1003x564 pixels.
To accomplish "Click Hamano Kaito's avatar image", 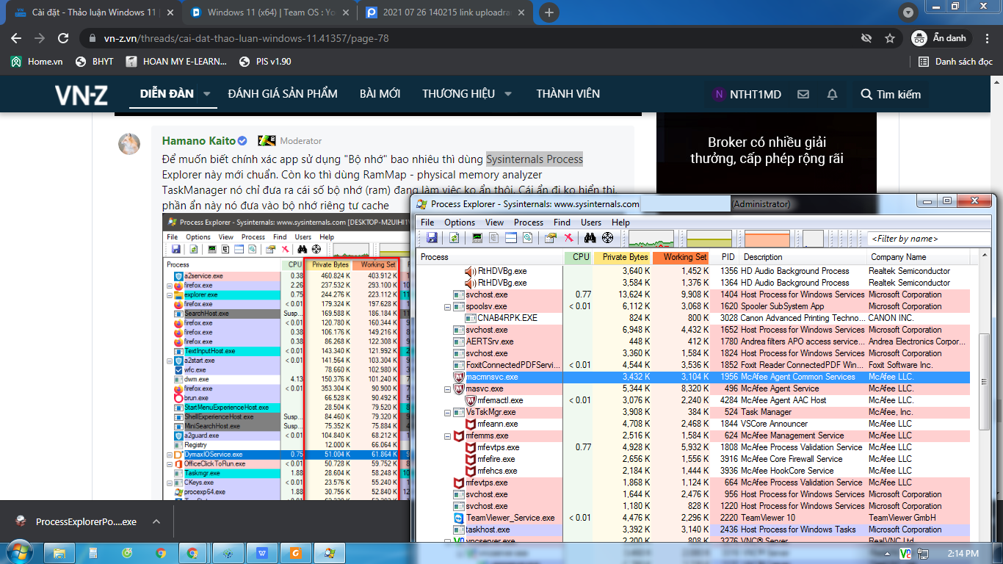I will [129, 144].
